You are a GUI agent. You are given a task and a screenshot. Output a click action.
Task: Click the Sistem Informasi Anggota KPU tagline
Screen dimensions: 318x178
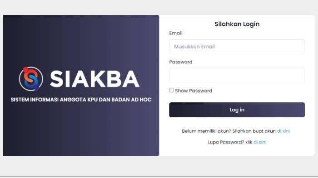pyautogui.click(x=81, y=100)
